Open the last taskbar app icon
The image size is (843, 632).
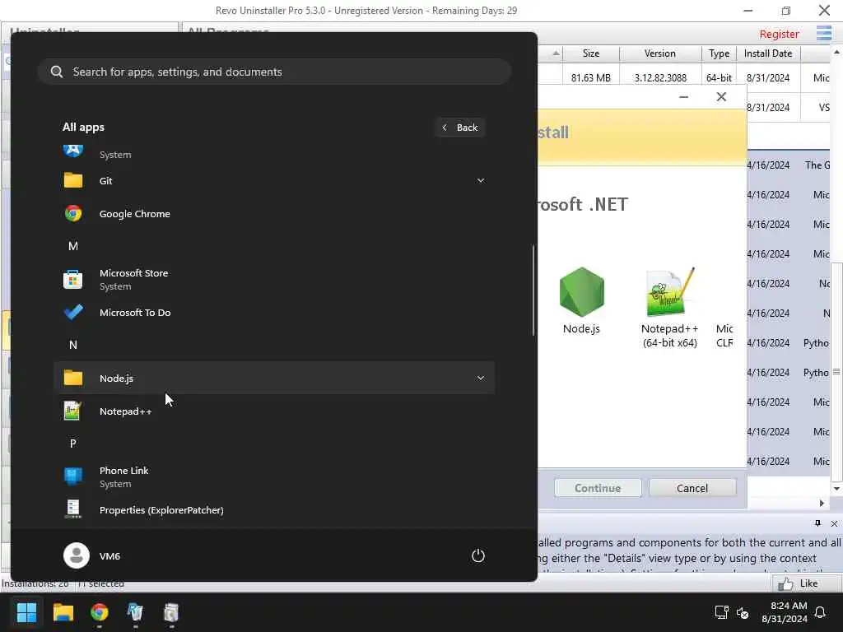point(171,612)
